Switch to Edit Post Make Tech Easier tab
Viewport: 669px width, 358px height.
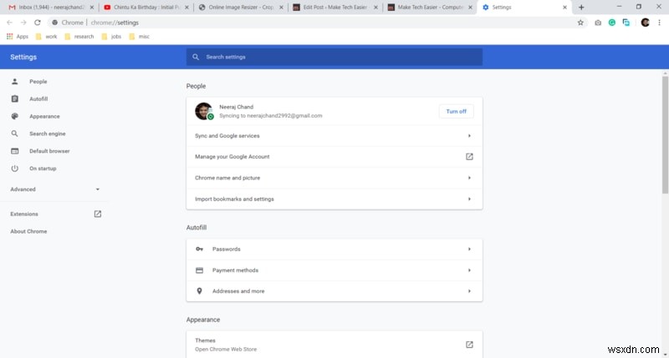(335, 8)
